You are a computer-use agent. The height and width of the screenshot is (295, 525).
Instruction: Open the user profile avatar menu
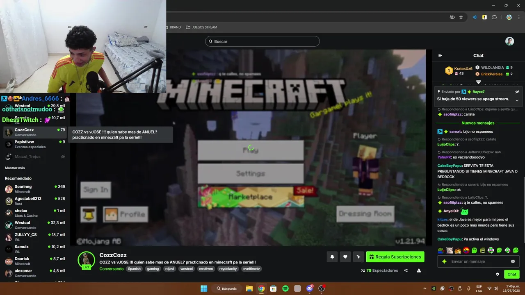509,41
